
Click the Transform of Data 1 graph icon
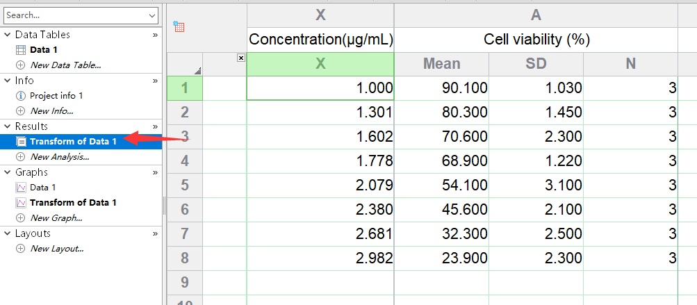tap(20, 203)
